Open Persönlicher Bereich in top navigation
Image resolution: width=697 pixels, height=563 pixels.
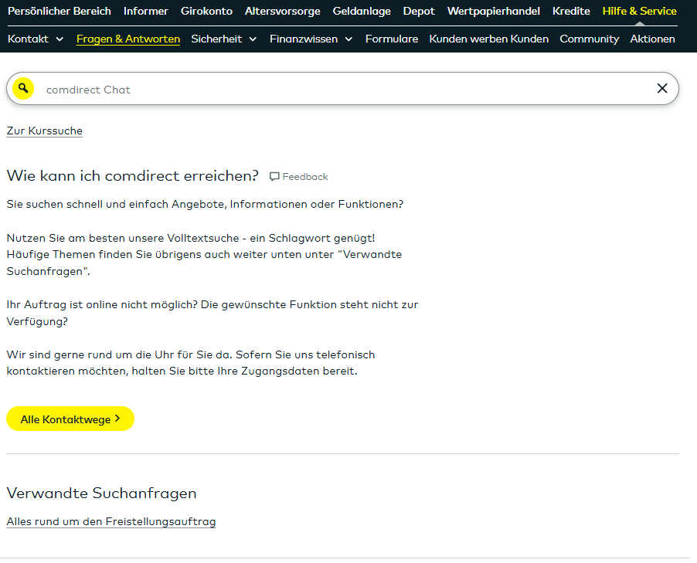(x=59, y=11)
